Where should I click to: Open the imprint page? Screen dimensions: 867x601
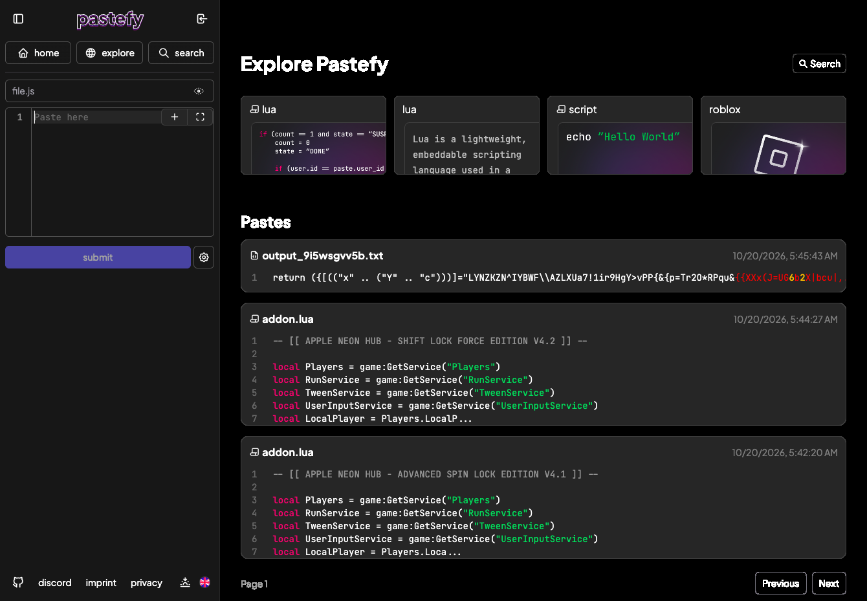point(101,583)
